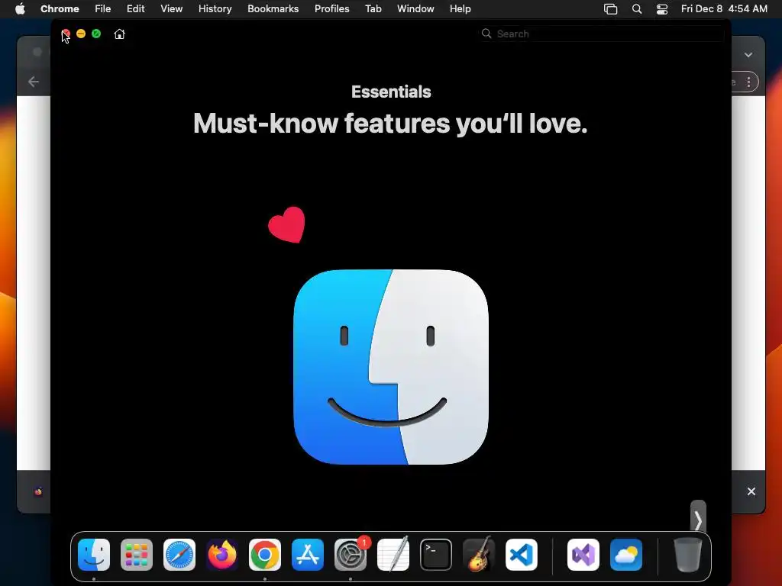Launch Terminal from the Dock
The height and width of the screenshot is (586, 782).
click(436, 555)
